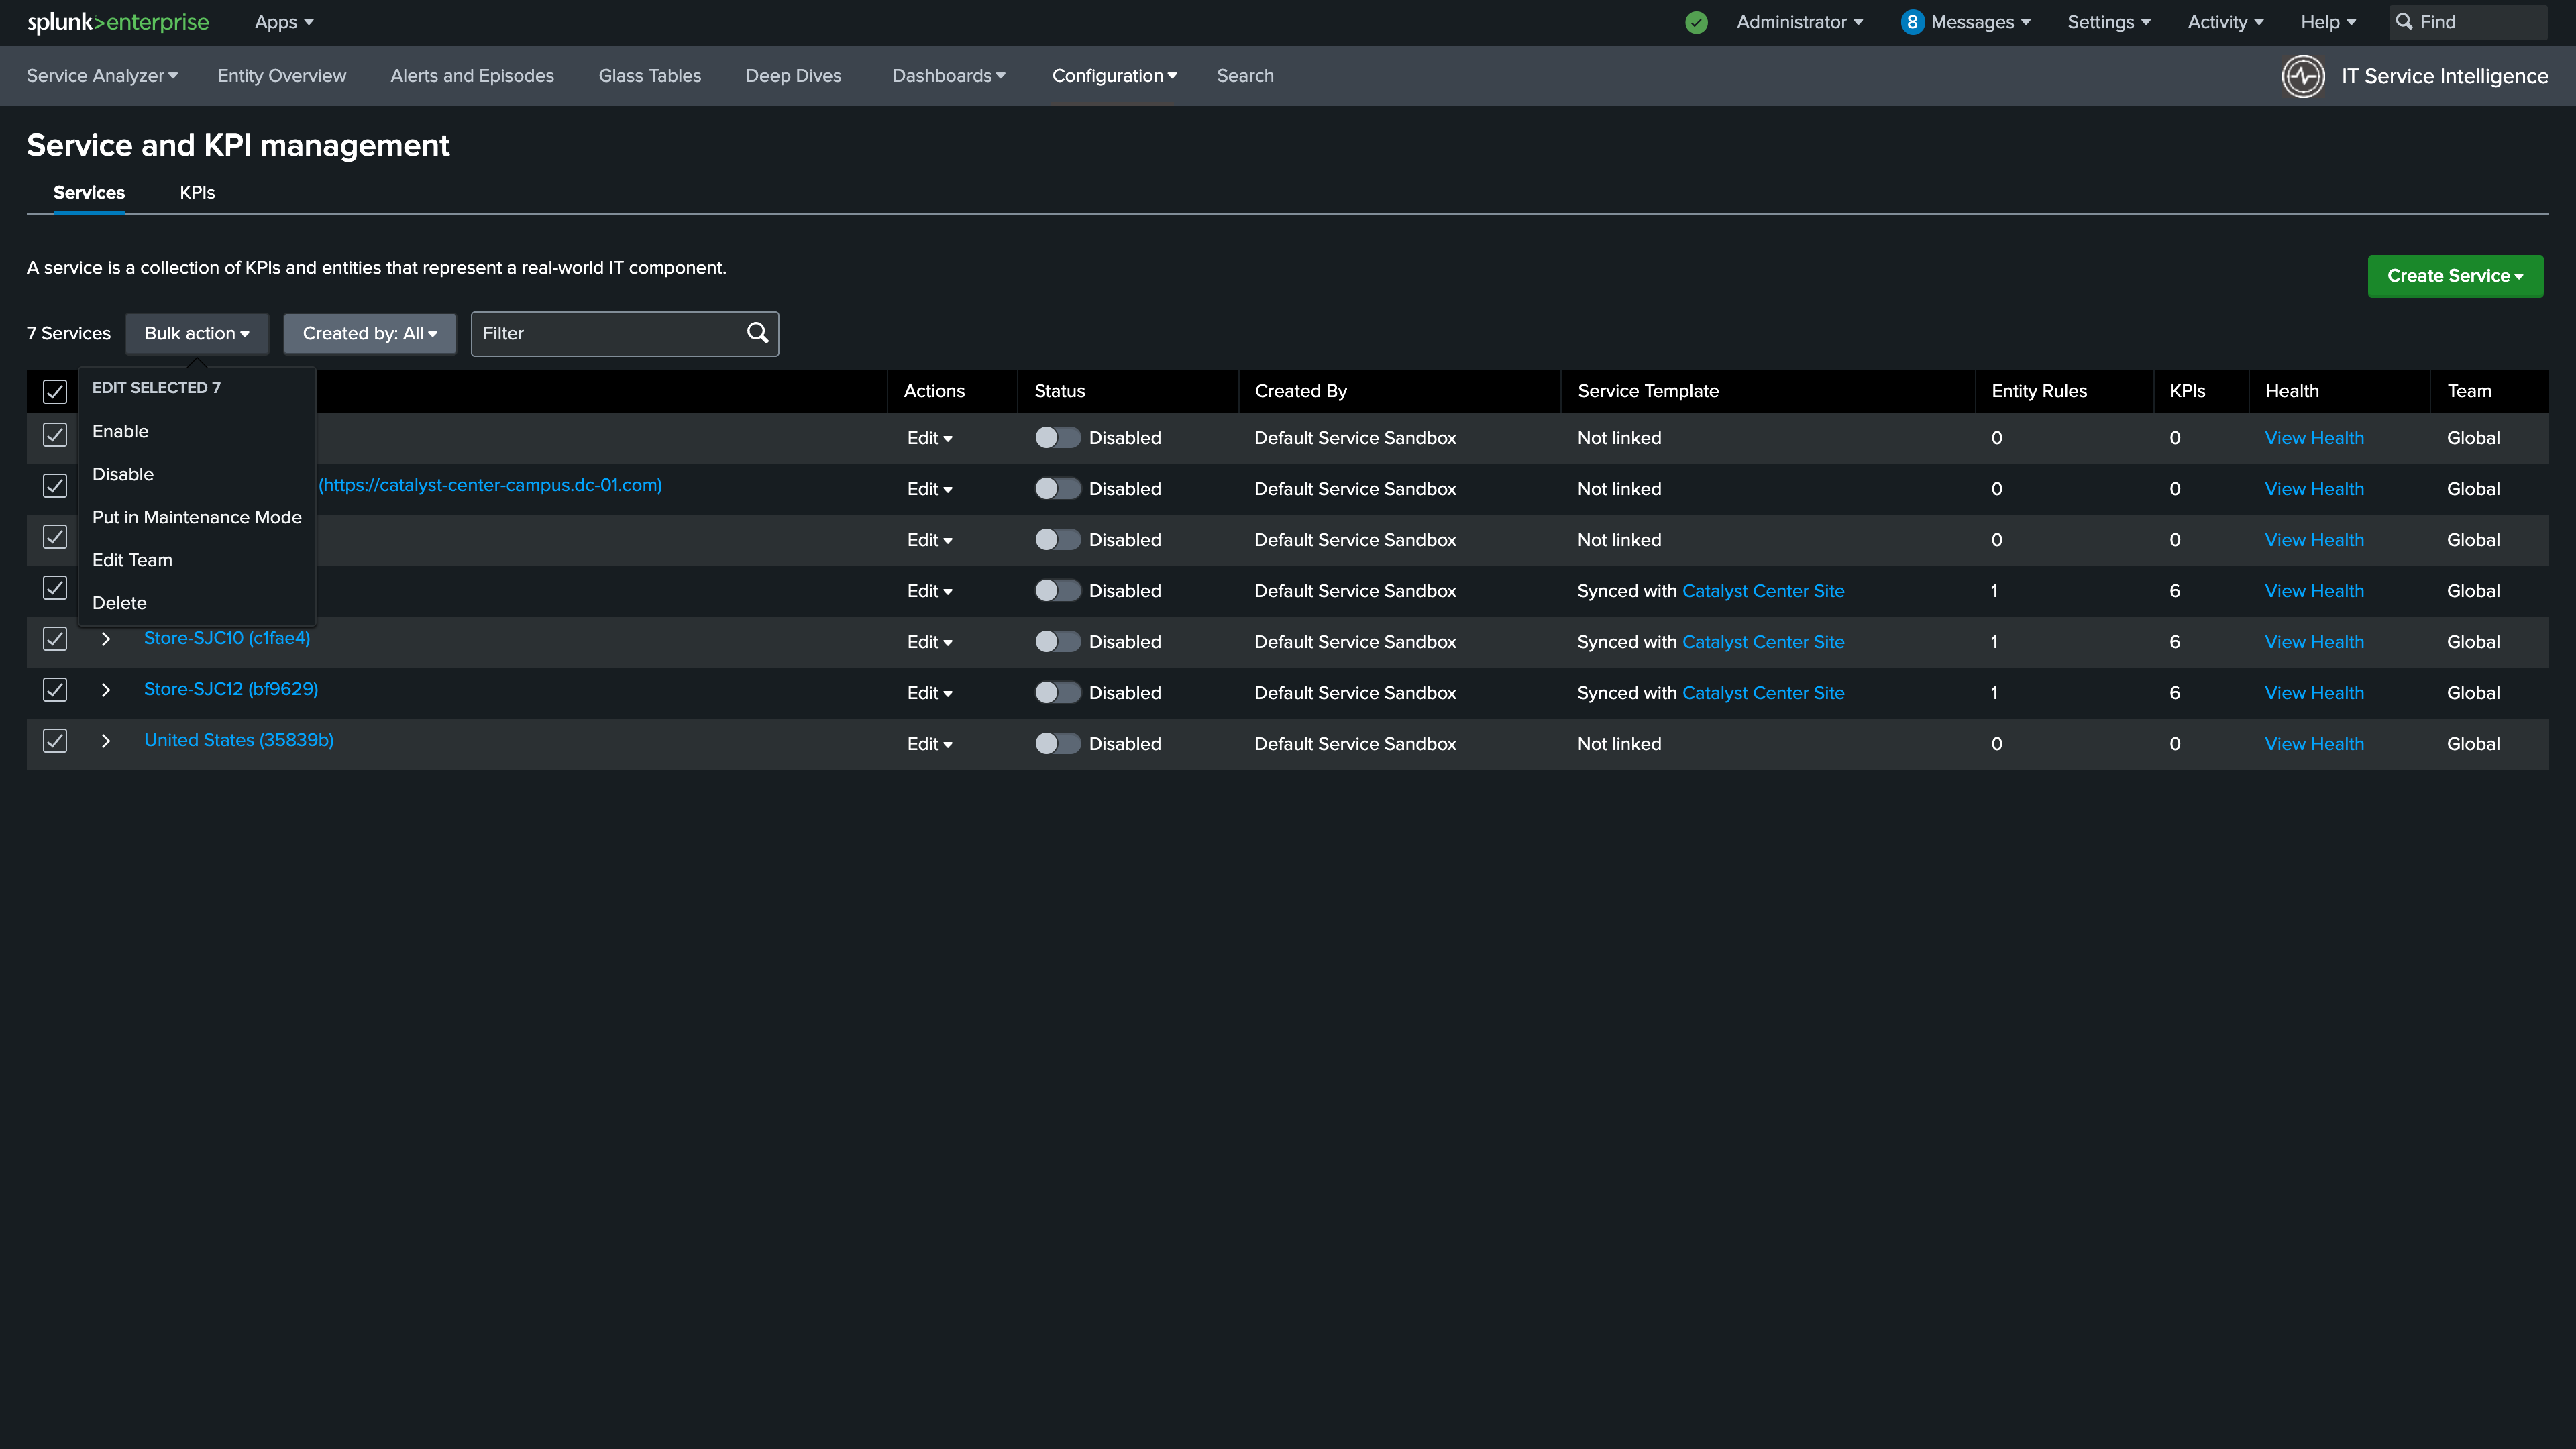2576x1449 pixels.
Task: Select Edit Team in bulk action menu
Action: pos(197,560)
